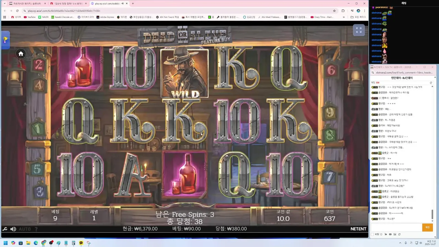Open the Adobe Express bookmark

[105, 17]
